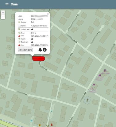Click the Crash thumbs-up status icon

coord(32,39)
